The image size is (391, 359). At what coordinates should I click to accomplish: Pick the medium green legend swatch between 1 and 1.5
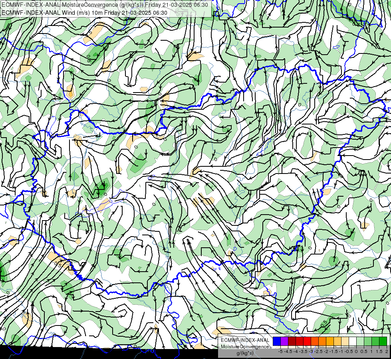(375, 341)
